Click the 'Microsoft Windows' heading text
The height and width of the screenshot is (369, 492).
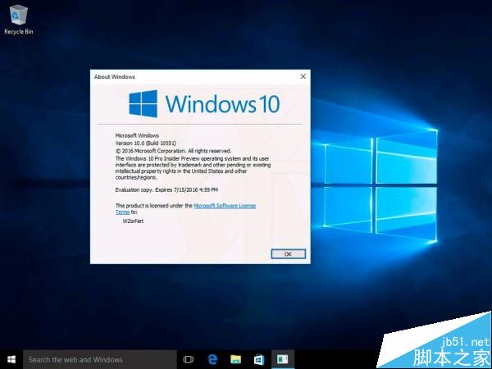(137, 134)
